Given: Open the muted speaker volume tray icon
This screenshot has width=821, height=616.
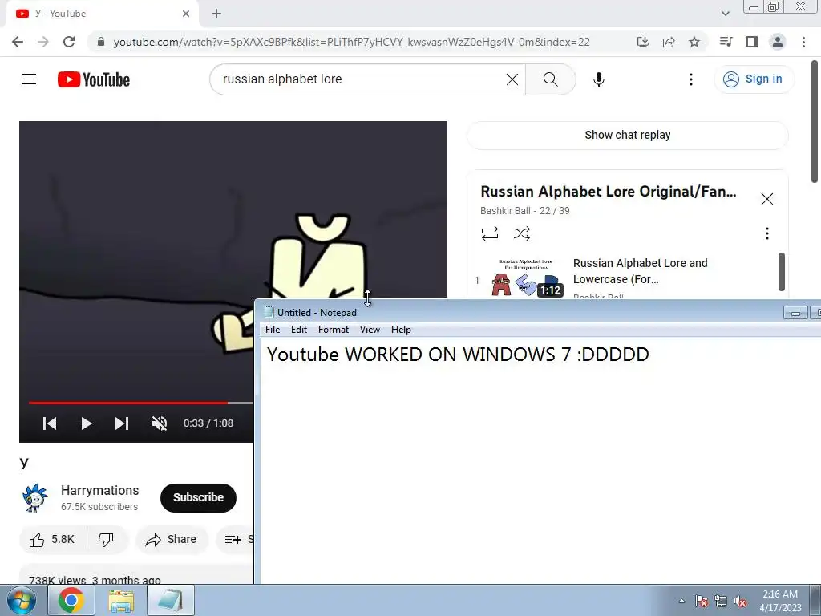Looking at the screenshot, I should pyautogui.click(x=740, y=602).
